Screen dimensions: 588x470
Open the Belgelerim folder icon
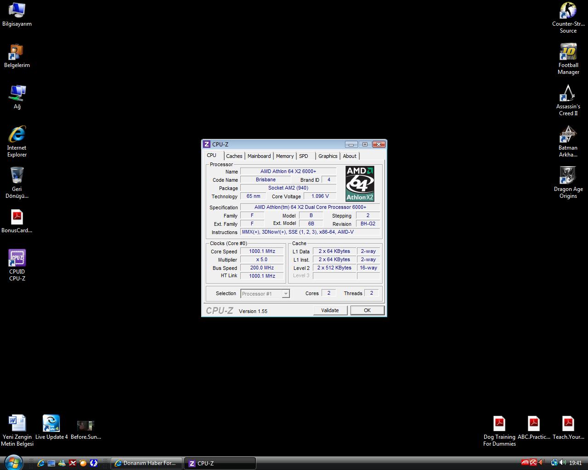point(17,56)
